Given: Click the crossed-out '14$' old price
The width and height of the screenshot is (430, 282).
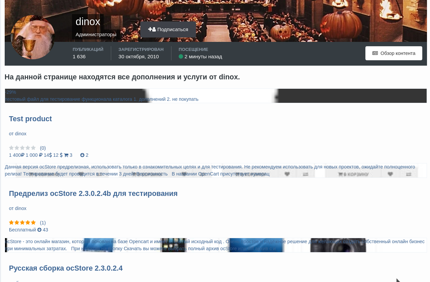Looking at the screenshot, I should point(48,155).
